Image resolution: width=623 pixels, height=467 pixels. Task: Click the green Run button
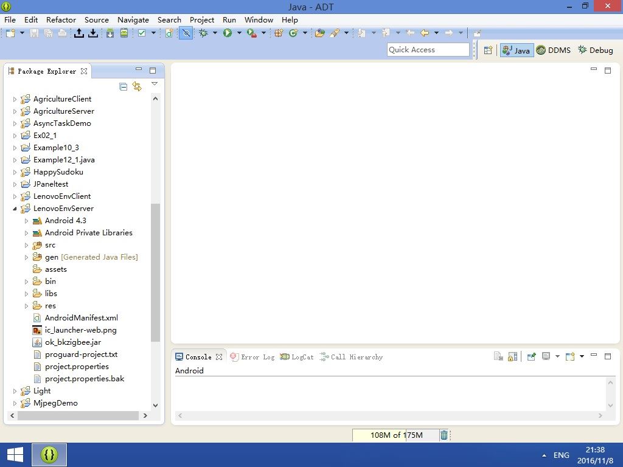point(228,33)
